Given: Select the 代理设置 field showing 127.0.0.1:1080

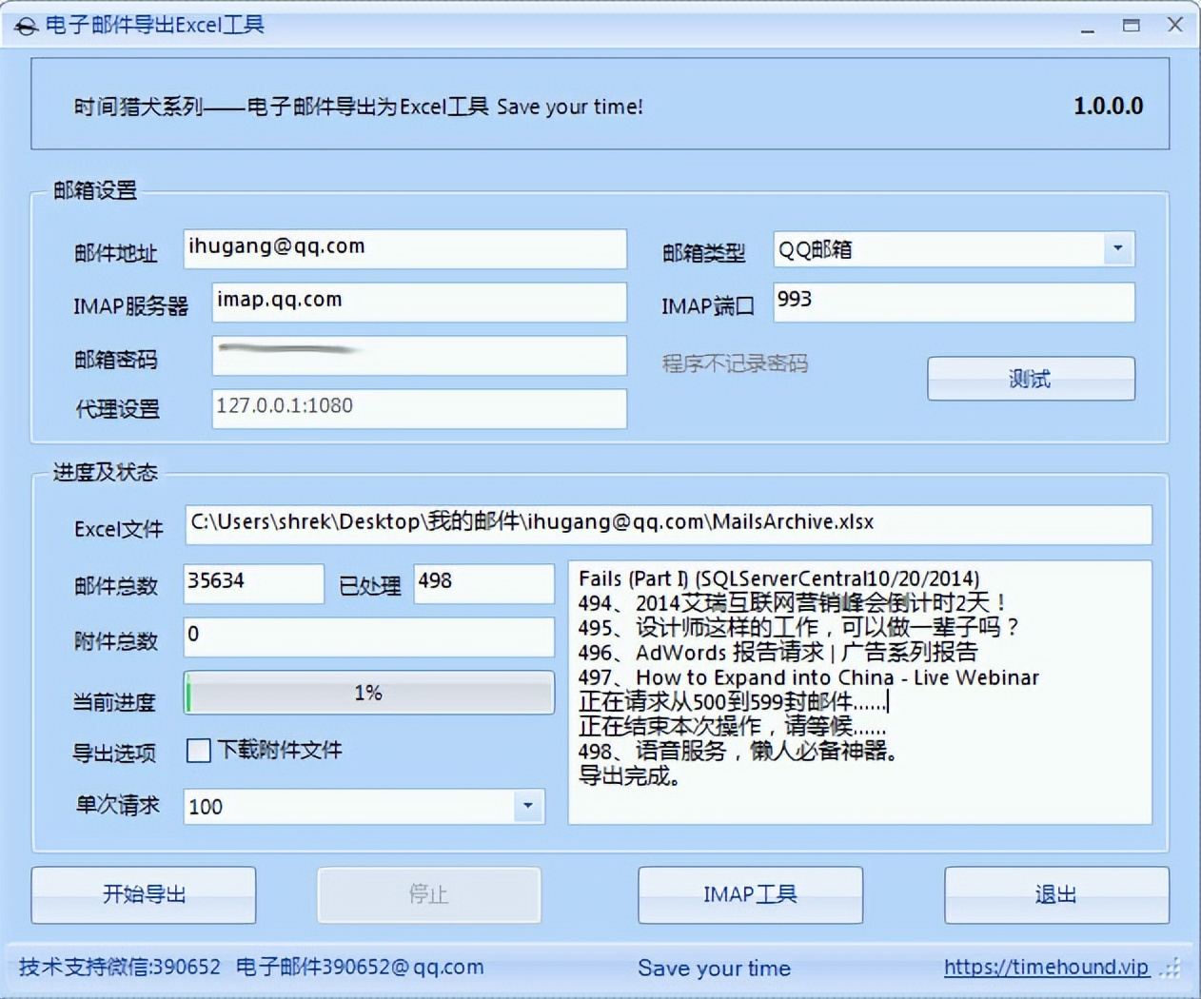Looking at the screenshot, I should click(x=419, y=409).
